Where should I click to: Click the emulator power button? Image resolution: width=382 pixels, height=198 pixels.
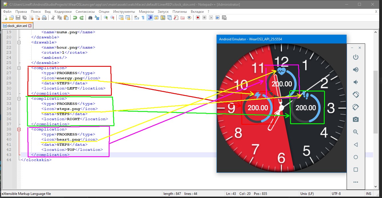coord(355,57)
